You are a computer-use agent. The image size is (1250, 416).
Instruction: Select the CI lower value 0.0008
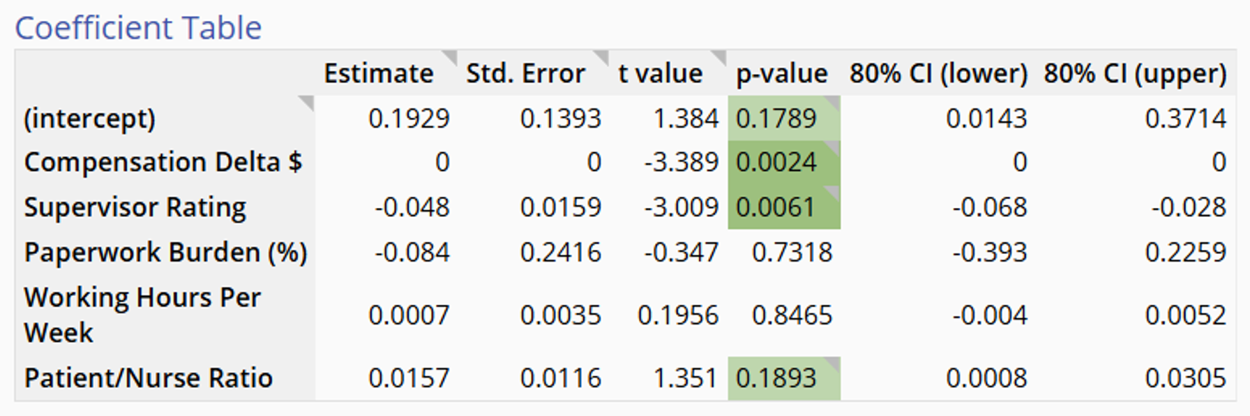(x=986, y=378)
